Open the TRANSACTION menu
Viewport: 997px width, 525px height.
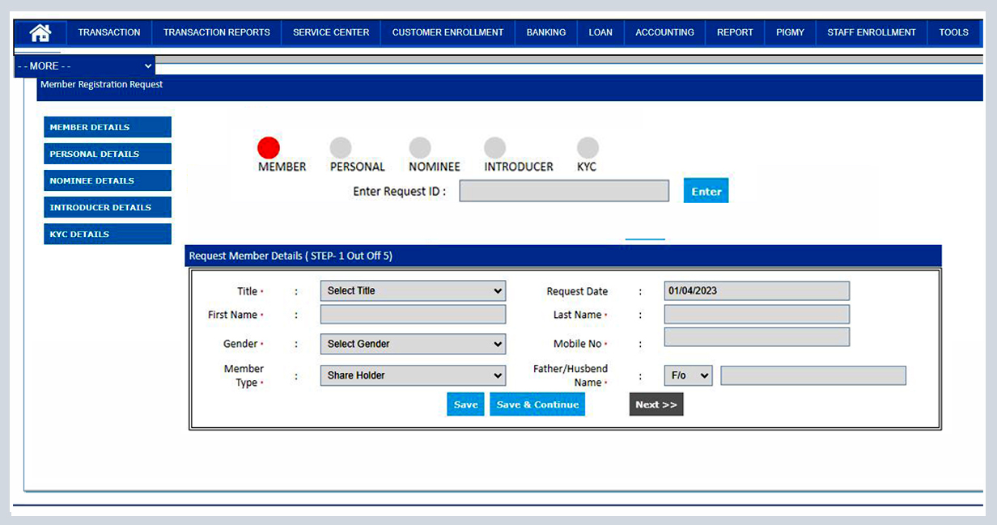pyautogui.click(x=108, y=32)
